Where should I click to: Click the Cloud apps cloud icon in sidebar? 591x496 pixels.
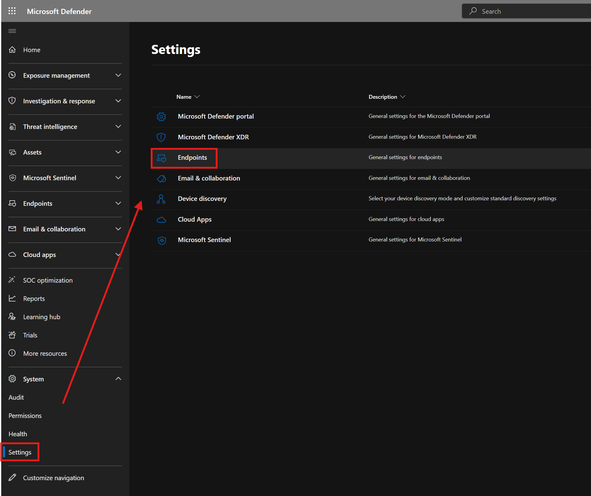[x=12, y=254]
